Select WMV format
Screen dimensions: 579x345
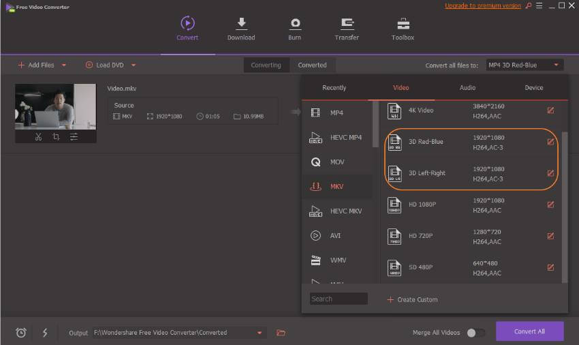coord(337,260)
